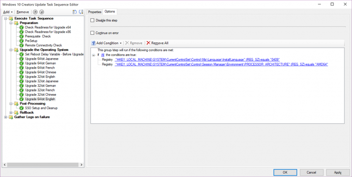The image size is (352, 177).
Task: Collapse the Preparation group
Action: (11, 23)
